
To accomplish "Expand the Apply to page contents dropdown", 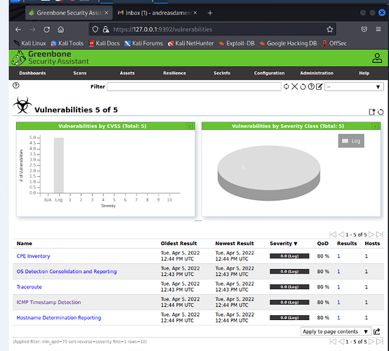I will 336,331.
